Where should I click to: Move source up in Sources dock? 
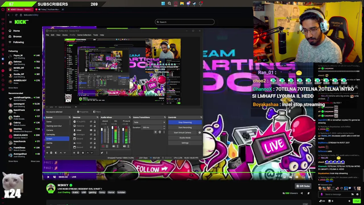[88, 153]
